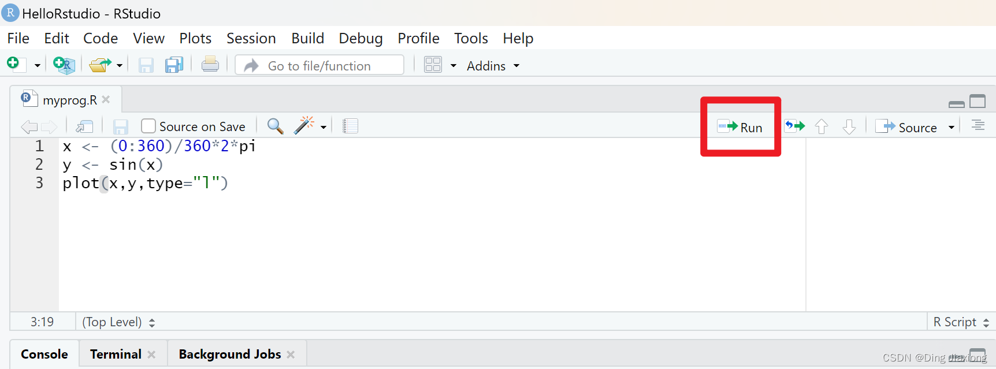Click Show in new window icon

pyautogui.click(x=84, y=126)
